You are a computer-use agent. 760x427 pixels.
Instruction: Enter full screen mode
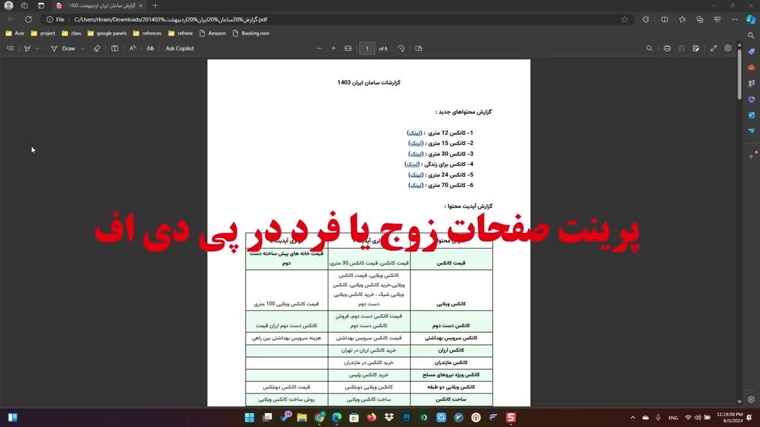pyautogui.click(x=714, y=49)
